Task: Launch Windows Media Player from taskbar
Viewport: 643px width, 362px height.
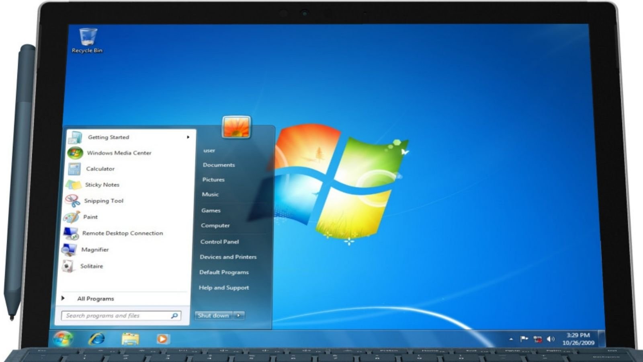Action: pos(162,339)
